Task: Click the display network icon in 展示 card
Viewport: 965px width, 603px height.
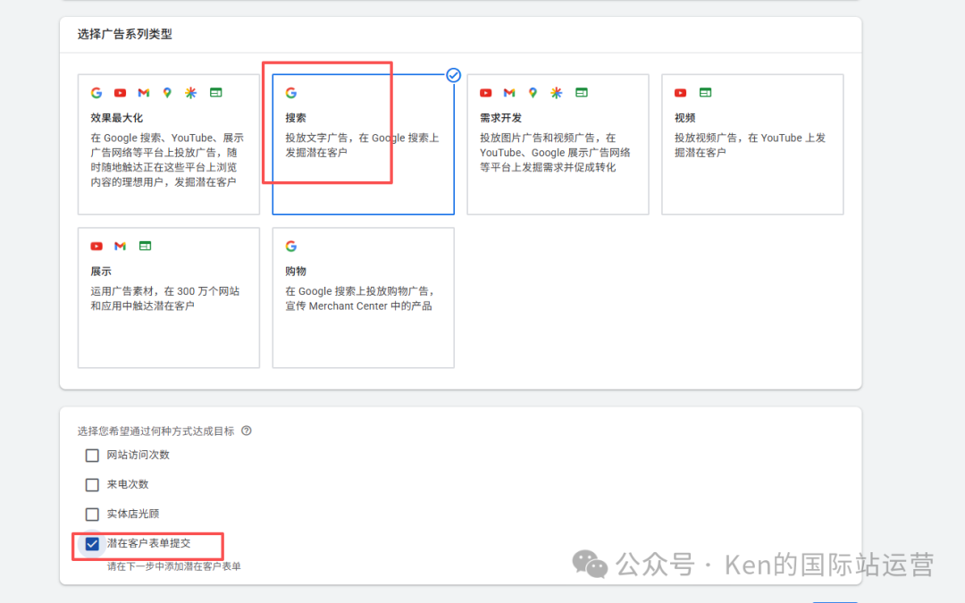Action: (x=145, y=247)
